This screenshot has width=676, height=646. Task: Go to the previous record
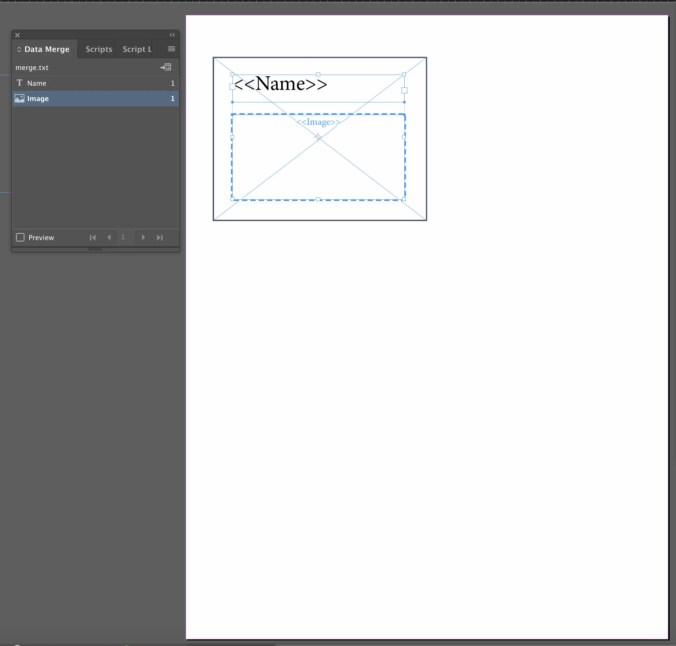coord(109,238)
